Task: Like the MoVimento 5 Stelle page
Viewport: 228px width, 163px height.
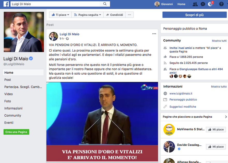Action: click(x=216, y=130)
